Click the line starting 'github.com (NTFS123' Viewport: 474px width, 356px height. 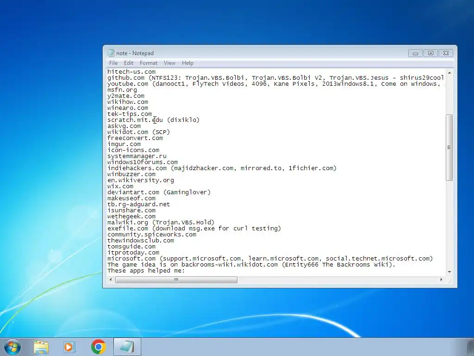(x=276, y=78)
